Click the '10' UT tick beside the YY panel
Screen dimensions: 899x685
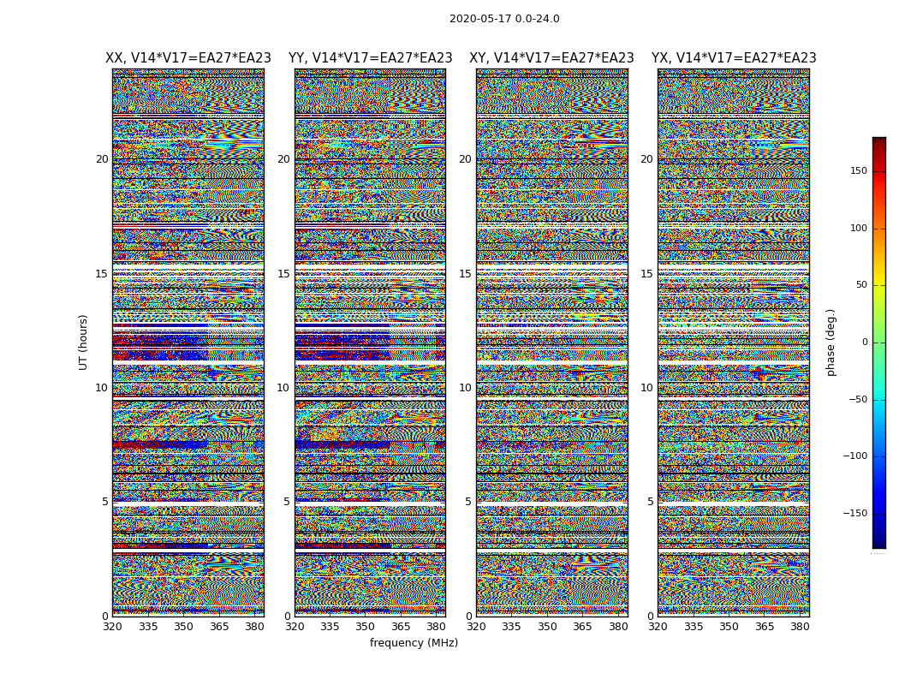(x=283, y=388)
